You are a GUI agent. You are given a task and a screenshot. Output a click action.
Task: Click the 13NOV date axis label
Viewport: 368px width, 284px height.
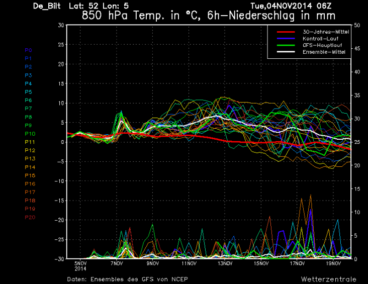coord(225,263)
